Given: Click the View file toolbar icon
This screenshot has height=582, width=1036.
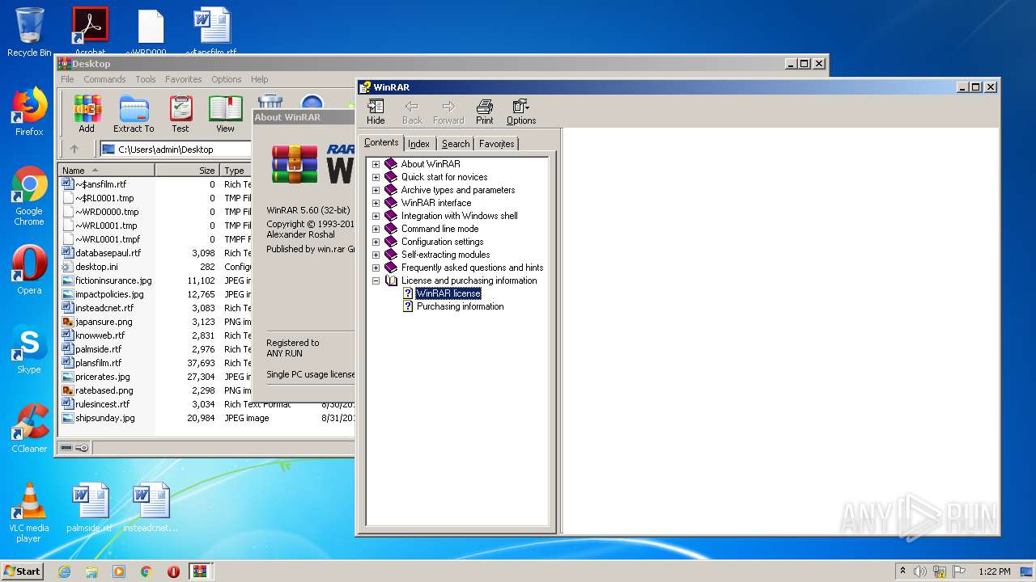Looking at the screenshot, I should (225, 114).
